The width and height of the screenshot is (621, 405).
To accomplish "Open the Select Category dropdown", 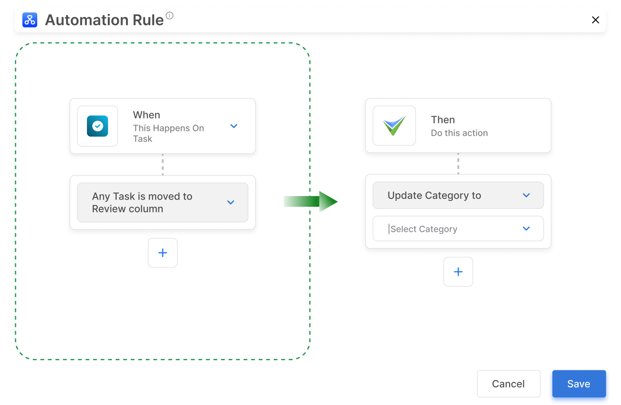I will [458, 228].
